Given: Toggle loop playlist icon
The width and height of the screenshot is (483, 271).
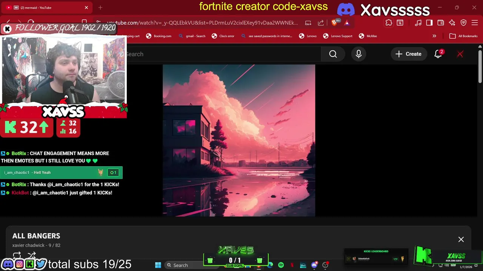Looking at the screenshot, I should pyautogui.click(x=17, y=255).
